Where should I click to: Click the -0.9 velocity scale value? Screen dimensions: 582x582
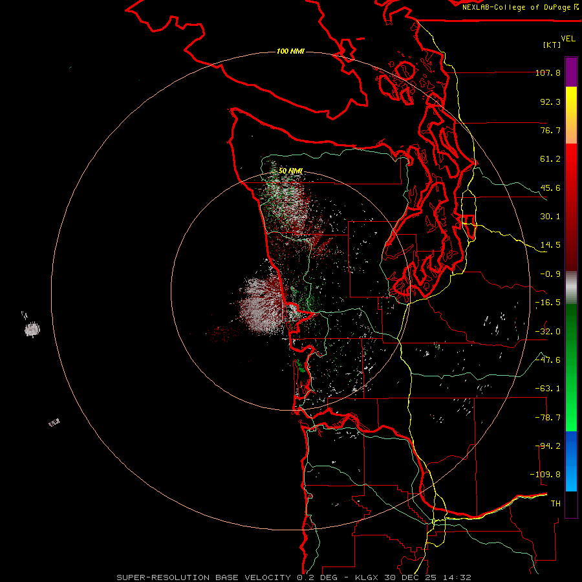pos(550,274)
